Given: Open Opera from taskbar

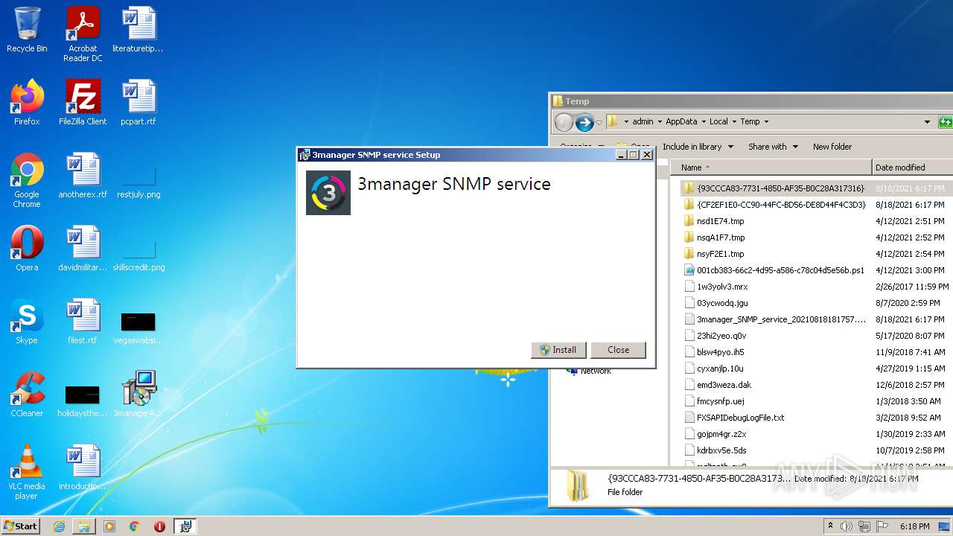Looking at the screenshot, I should (160, 526).
